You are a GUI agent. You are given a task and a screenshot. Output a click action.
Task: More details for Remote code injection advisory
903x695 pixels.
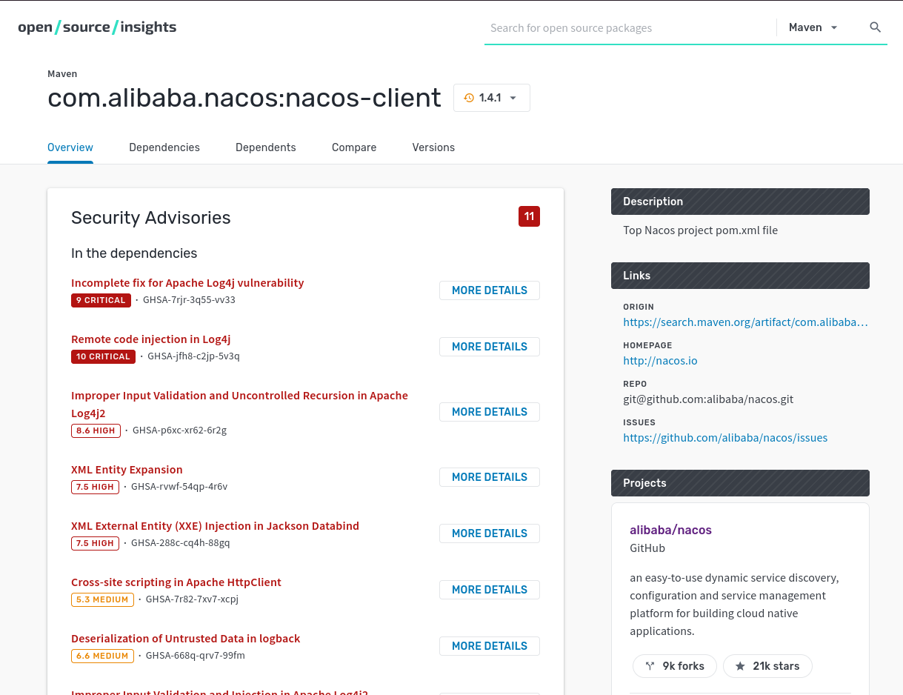click(x=489, y=347)
